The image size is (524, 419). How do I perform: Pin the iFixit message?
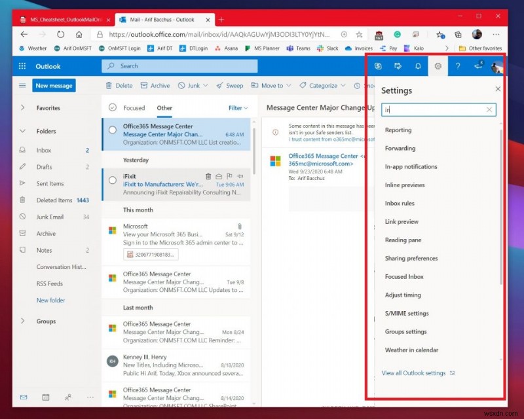click(240, 175)
